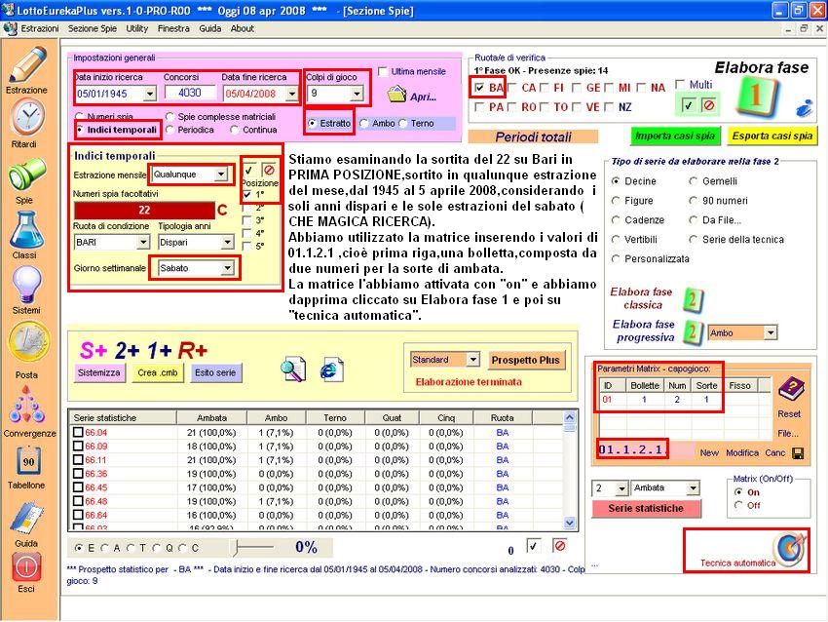Click Importa casi spia button
This screenshot has height=622, width=828.
[x=674, y=136]
